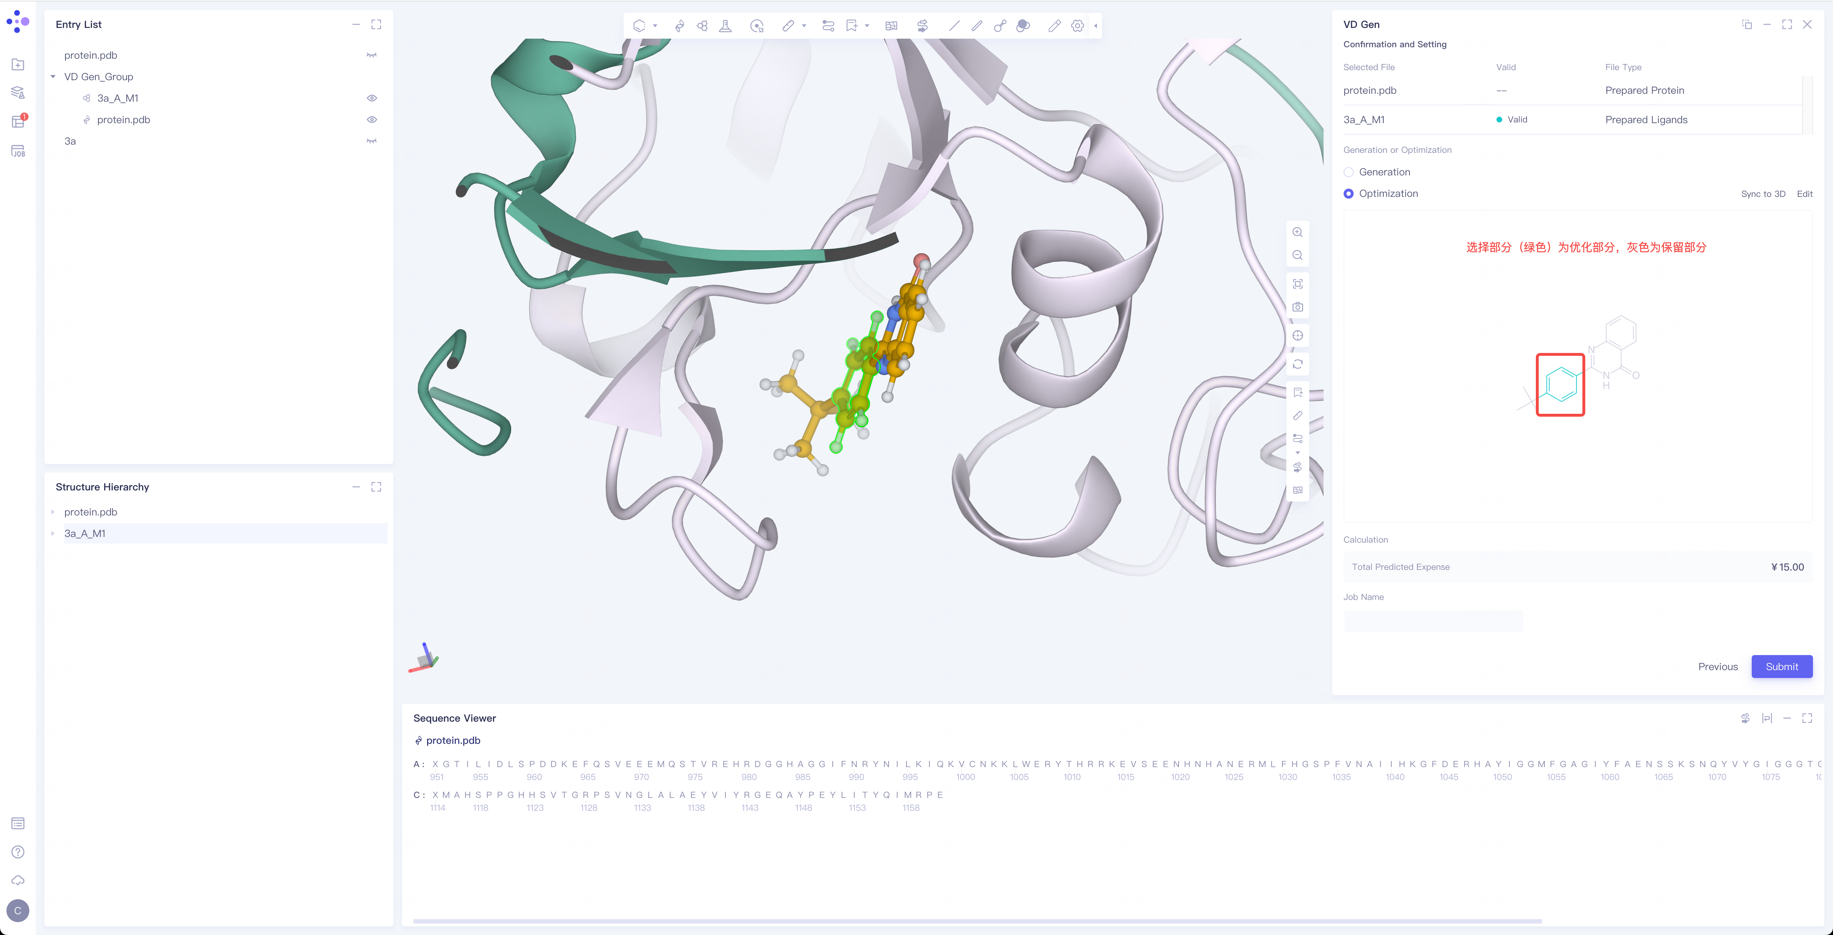
Task: Click the hexagon structure tool in top toolbar
Action: pos(639,26)
